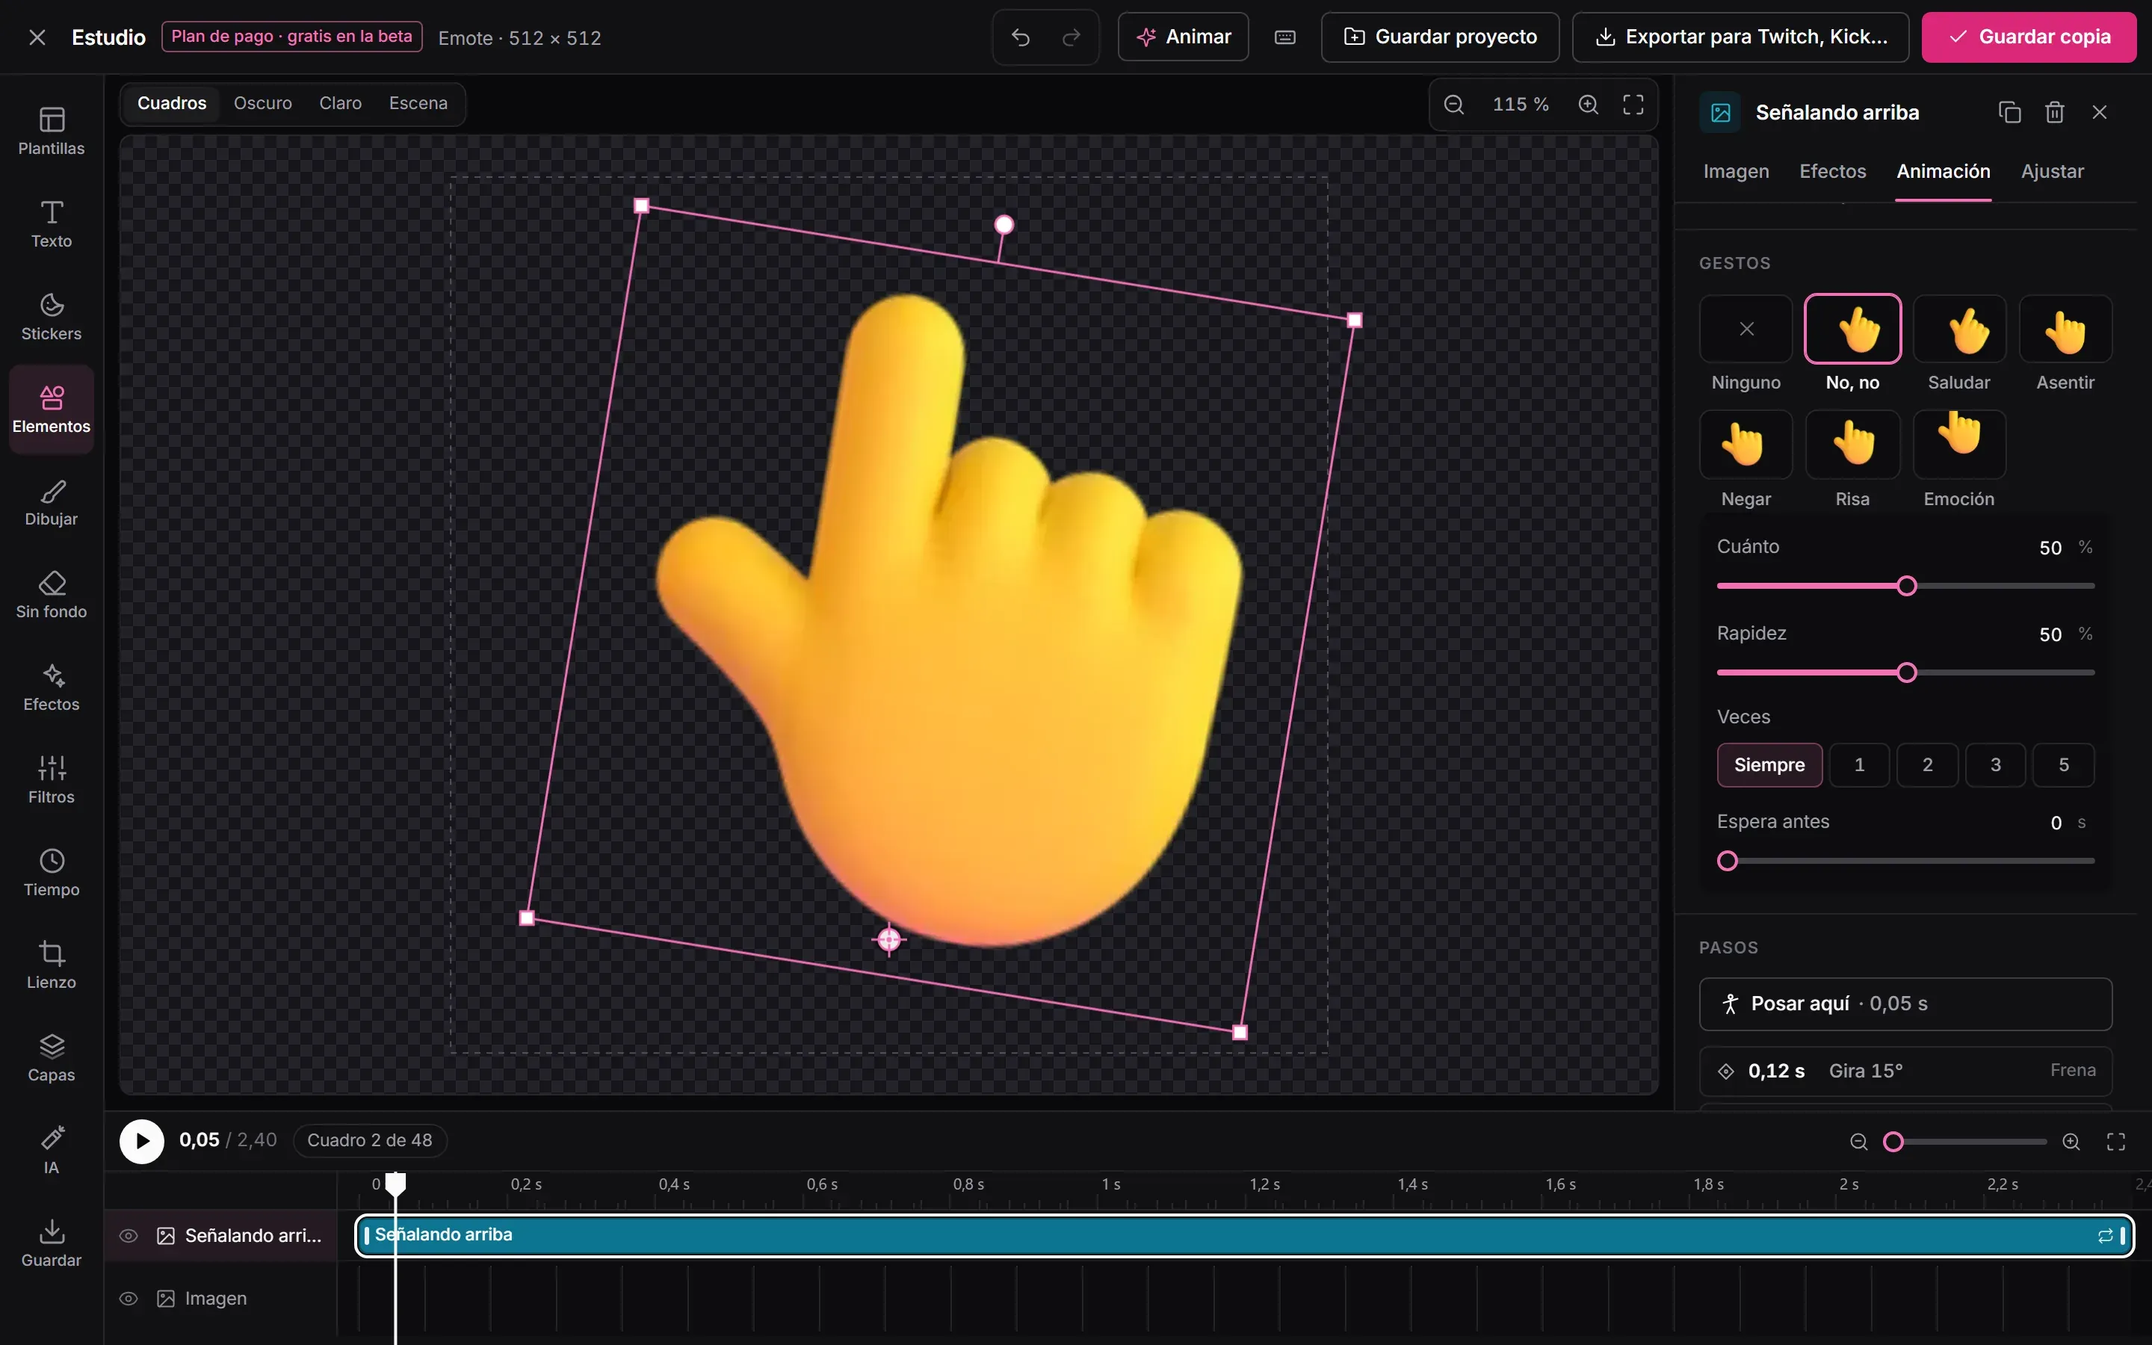Select Escena preview mode

coord(418,103)
